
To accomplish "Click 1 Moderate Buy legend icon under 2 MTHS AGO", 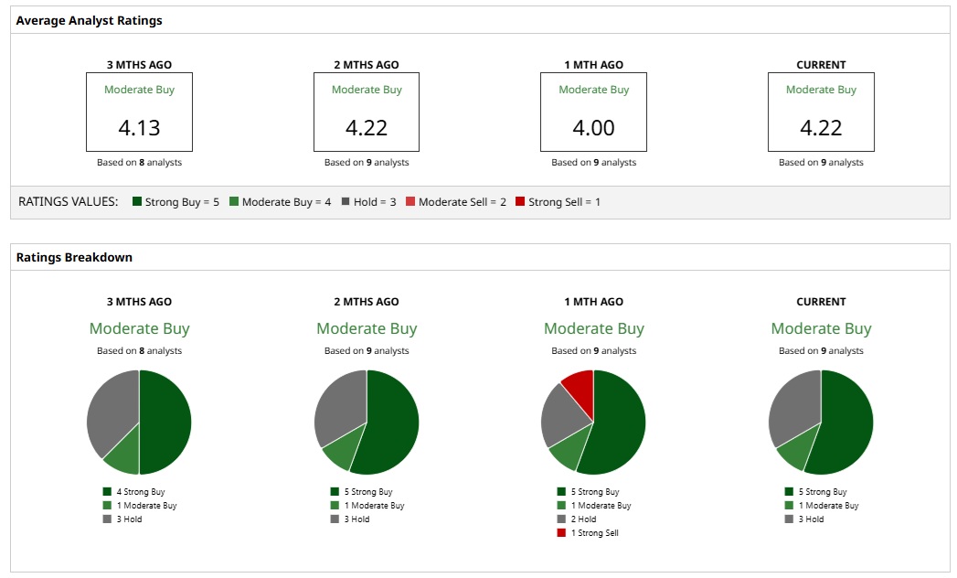I will coord(335,505).
